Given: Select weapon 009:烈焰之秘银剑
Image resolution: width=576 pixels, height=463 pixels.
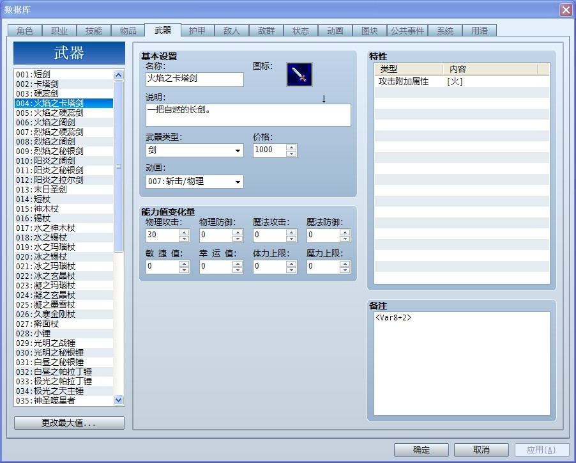Looking at the screenshot, I should pyautogui.click(x=64, y=151).
